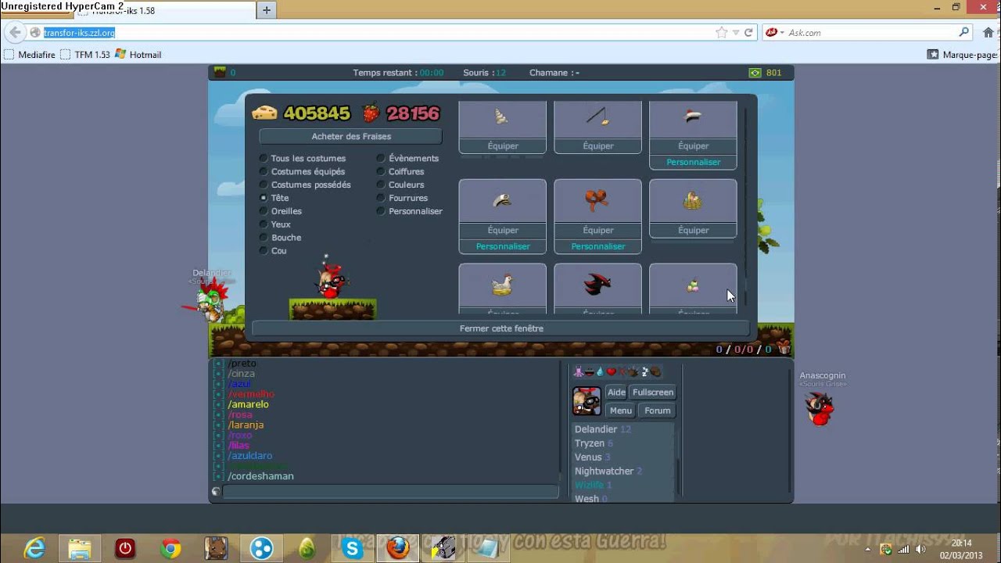
Task: Launch Google Chrome from the taskbar
Action: [x=170, y=548]
